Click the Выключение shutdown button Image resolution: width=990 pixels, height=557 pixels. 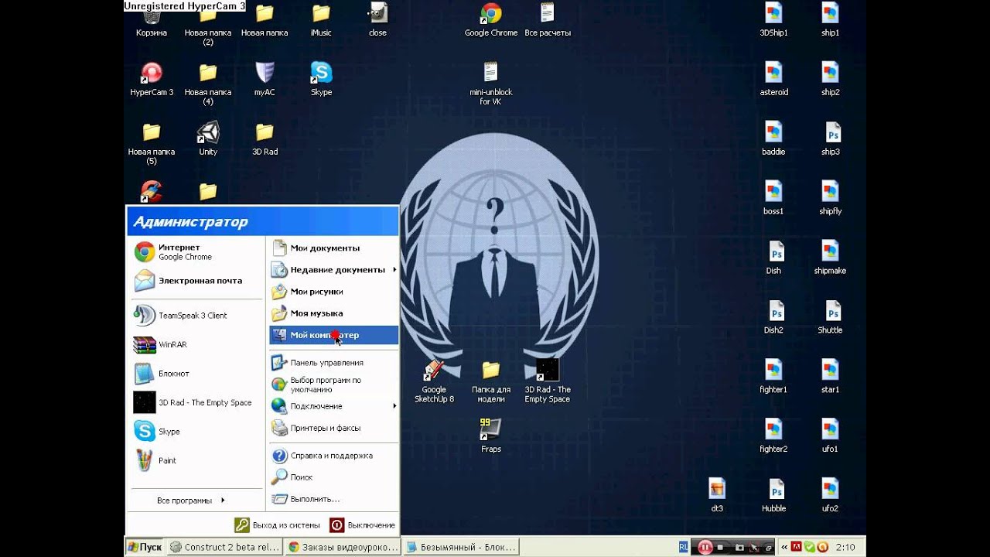coord(363,525)
